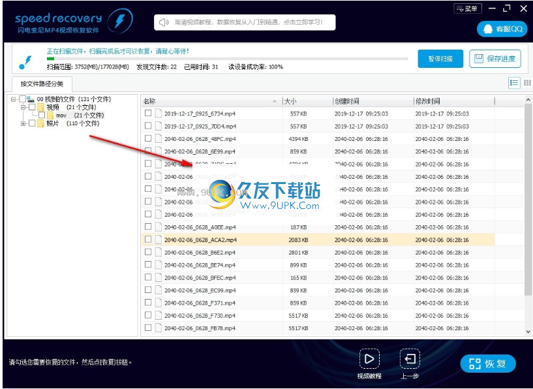533x389 pixels.
Task: Click the 保存进度 save progress button
Action: click(495, 59)
